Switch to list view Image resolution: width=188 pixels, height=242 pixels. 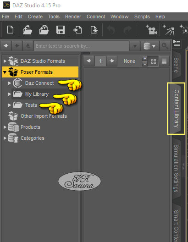pos(164,61)
